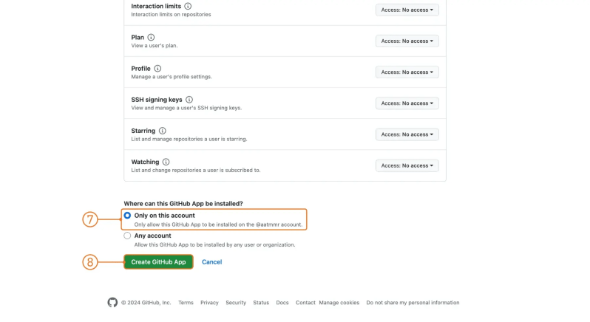Open Terms footer link
This screenshot has height=322, width=590.
click(186, 303)
